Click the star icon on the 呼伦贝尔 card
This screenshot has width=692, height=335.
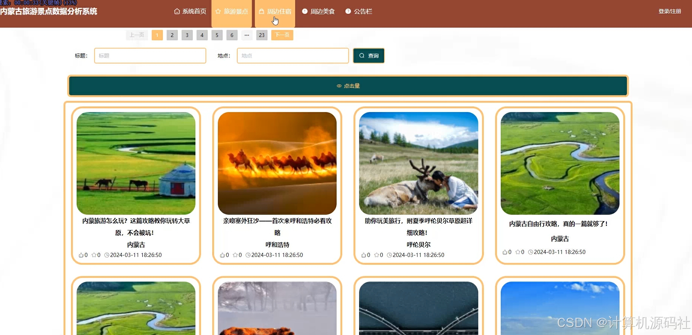(377, 255)
